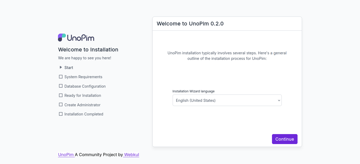Click the 'Create Administrator' step text

(82, 105)
